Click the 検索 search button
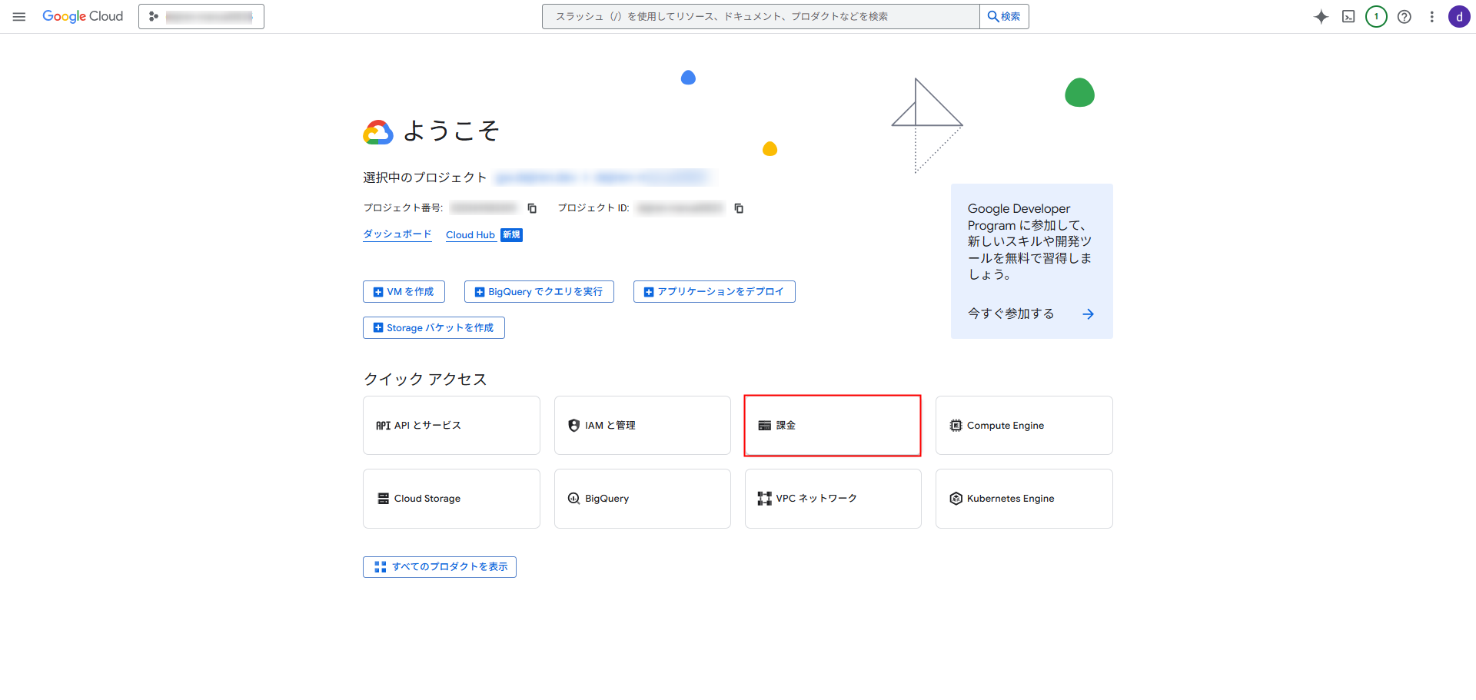The image size is (1476, 700). coord(1004,17)
